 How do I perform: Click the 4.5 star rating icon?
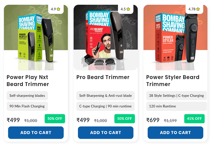point(129,9)
